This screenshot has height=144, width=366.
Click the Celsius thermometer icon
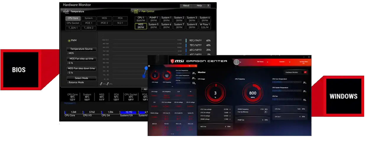(101, 84)
